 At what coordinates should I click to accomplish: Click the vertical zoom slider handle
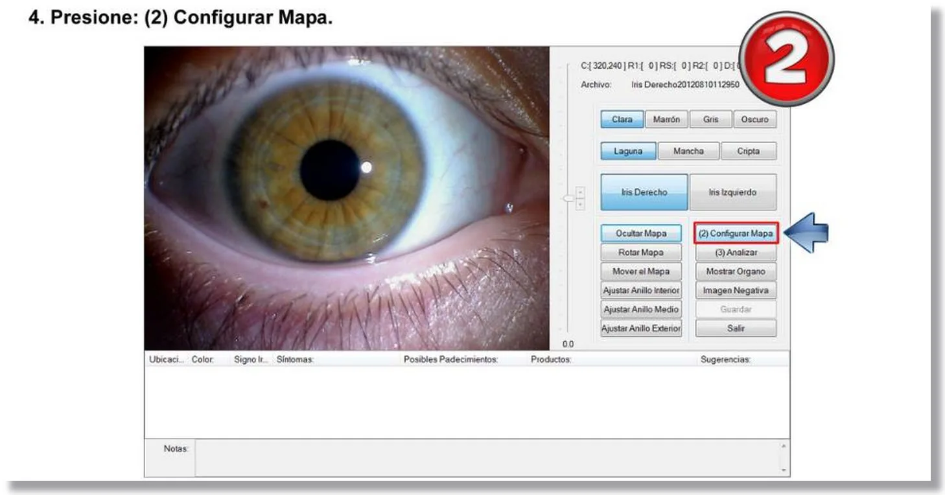point(568,198)
